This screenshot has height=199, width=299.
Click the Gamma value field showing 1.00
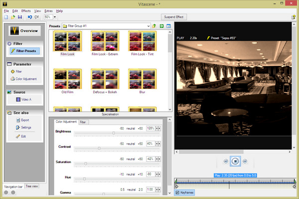[150, 190]
